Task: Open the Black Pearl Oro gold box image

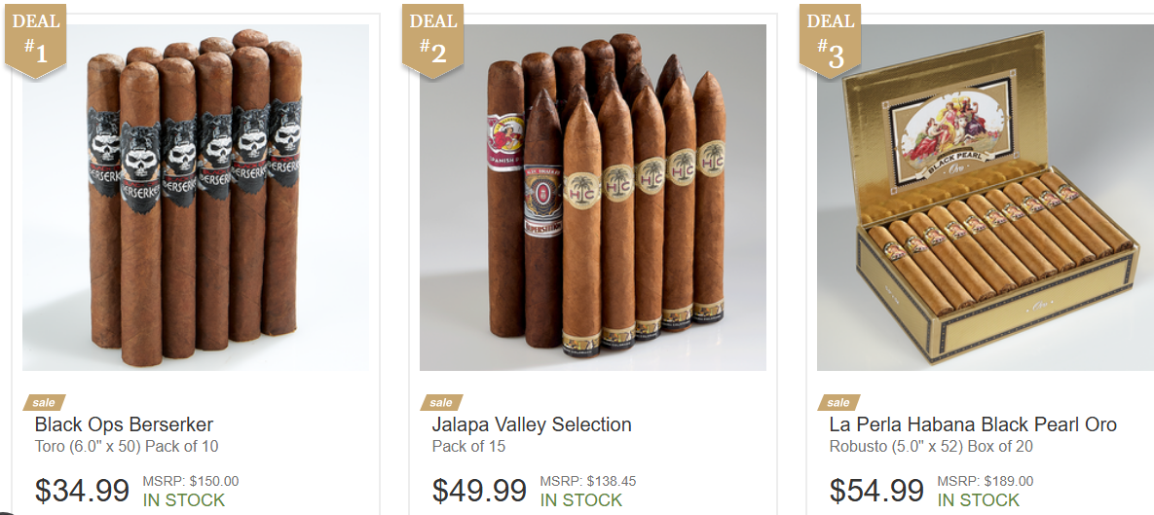Action: (986, 198)
